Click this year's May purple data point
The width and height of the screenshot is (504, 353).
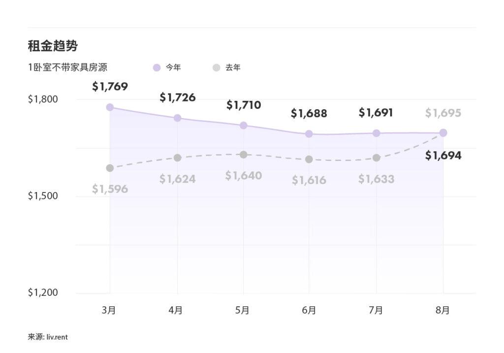tap(243, 126)
